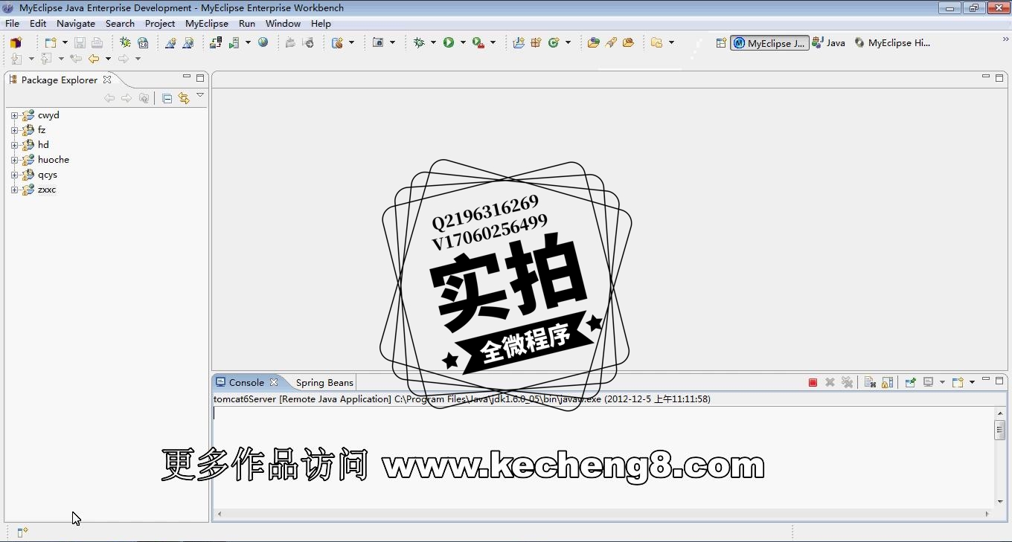Click the run/stop servers toolbar icon
Image resolution: width=1012 pixels, height=542 pixels.
pyautogui.click(x=234, y=42)
